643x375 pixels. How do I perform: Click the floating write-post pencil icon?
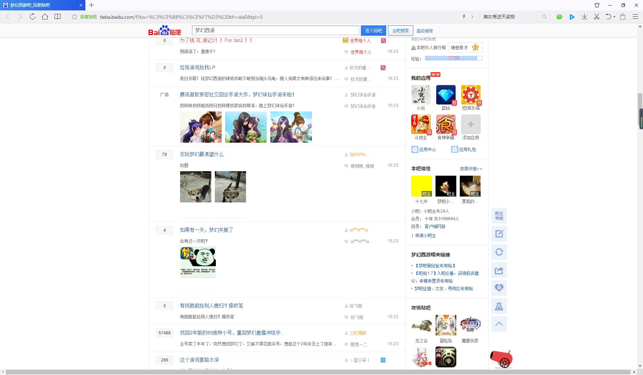tap(499, 234)
